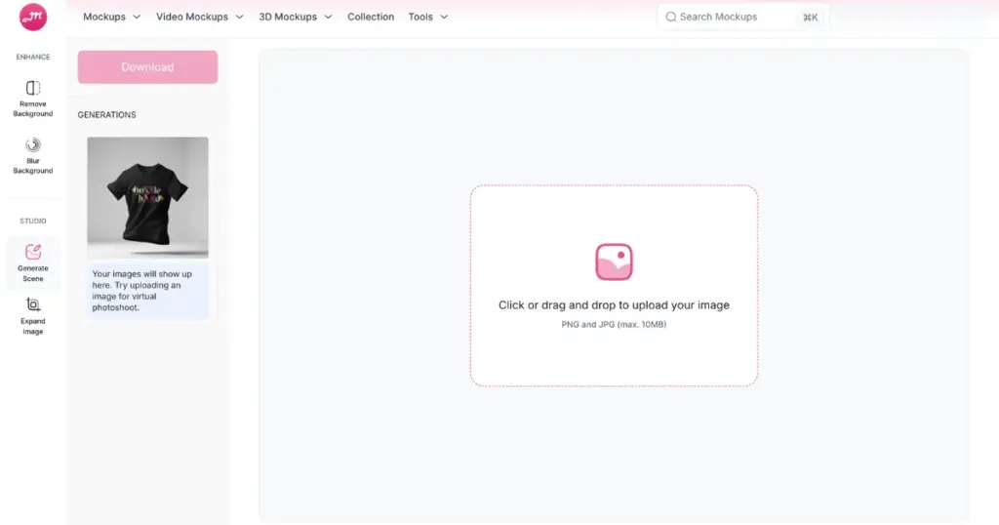
Task: Open the 3D Mockups menu label
Action: coord(288,17)
